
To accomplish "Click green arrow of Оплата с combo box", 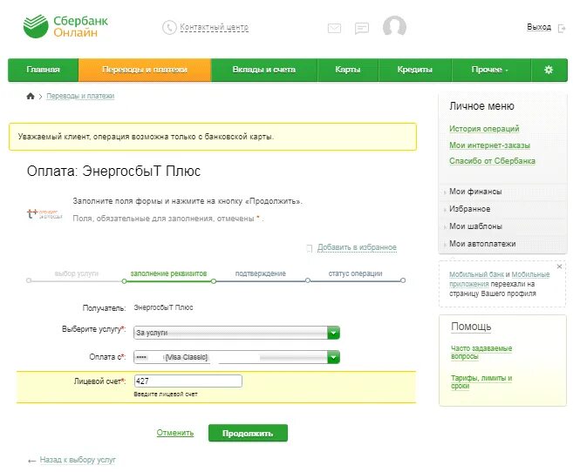I will click(334, 357).
